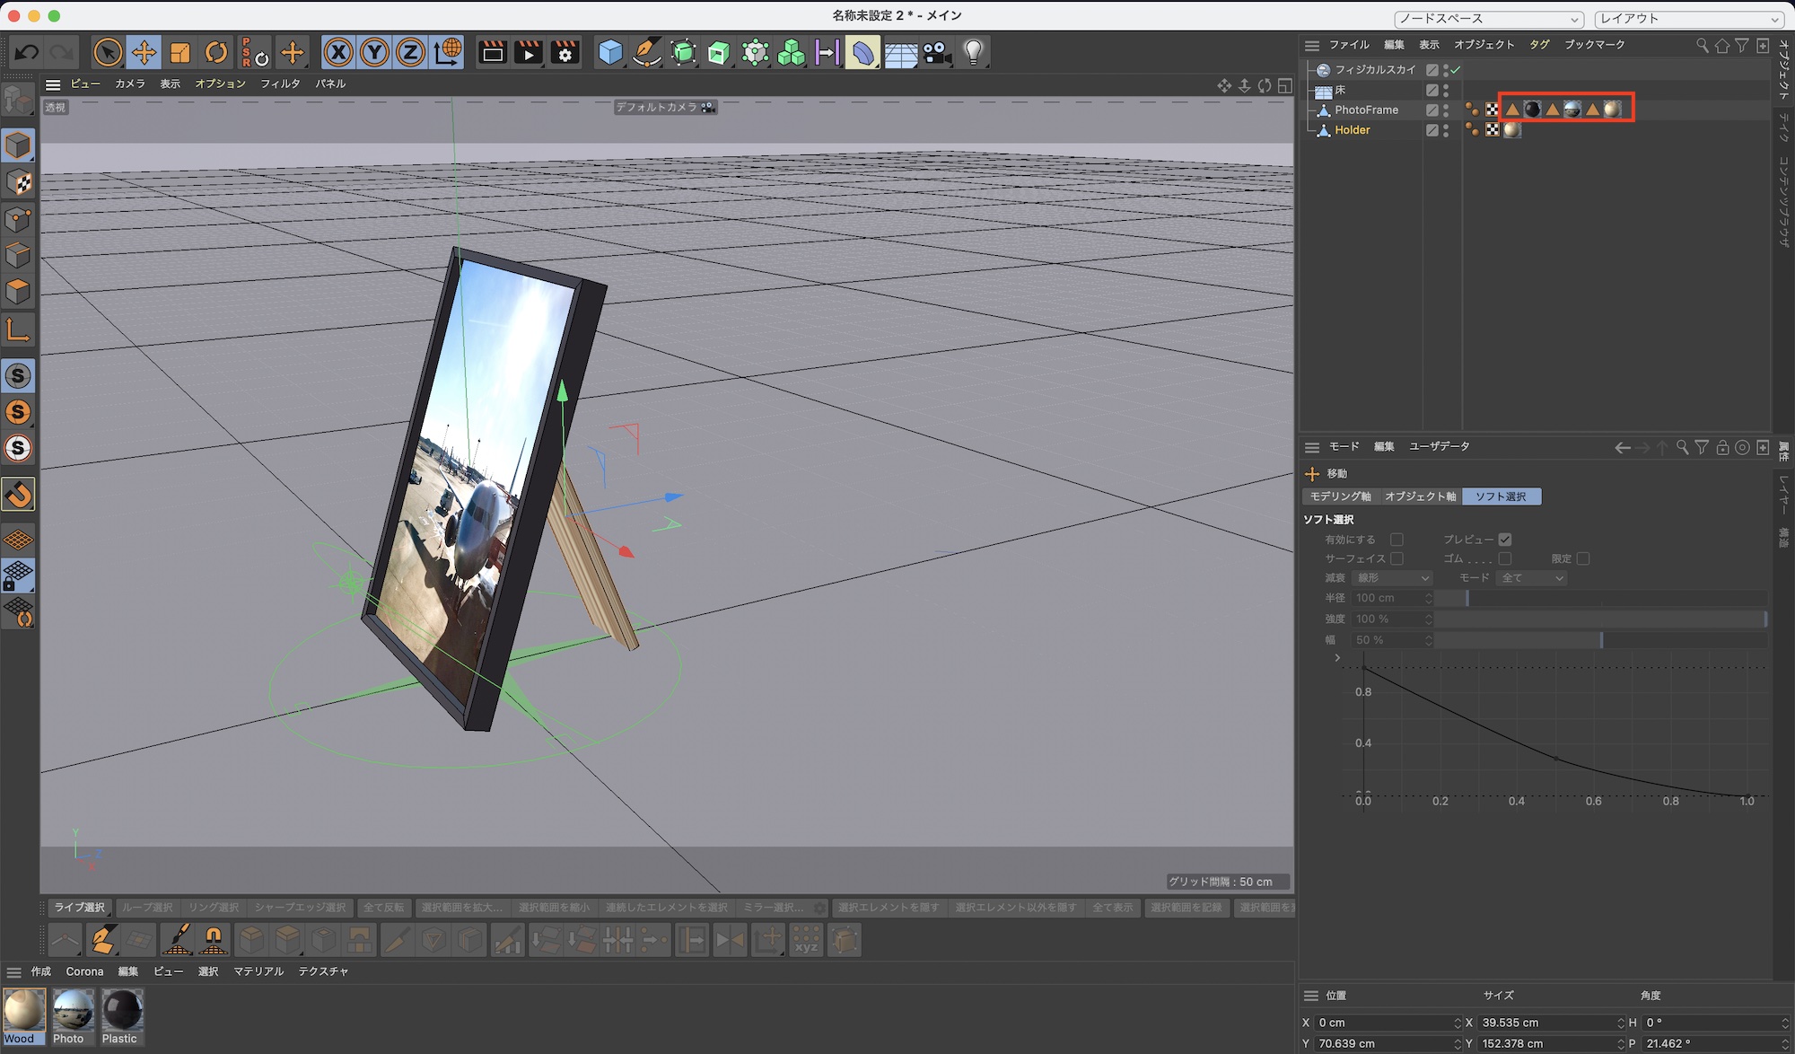1795x1054 pixels.
Task: Click the Render View clapperboard icon
Action: 493,53
